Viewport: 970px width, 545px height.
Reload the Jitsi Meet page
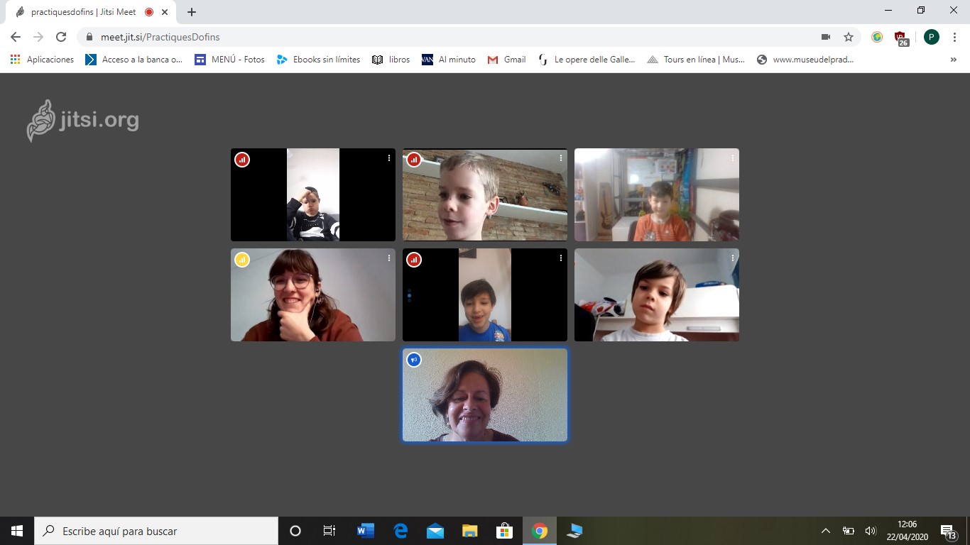(61, 37)
